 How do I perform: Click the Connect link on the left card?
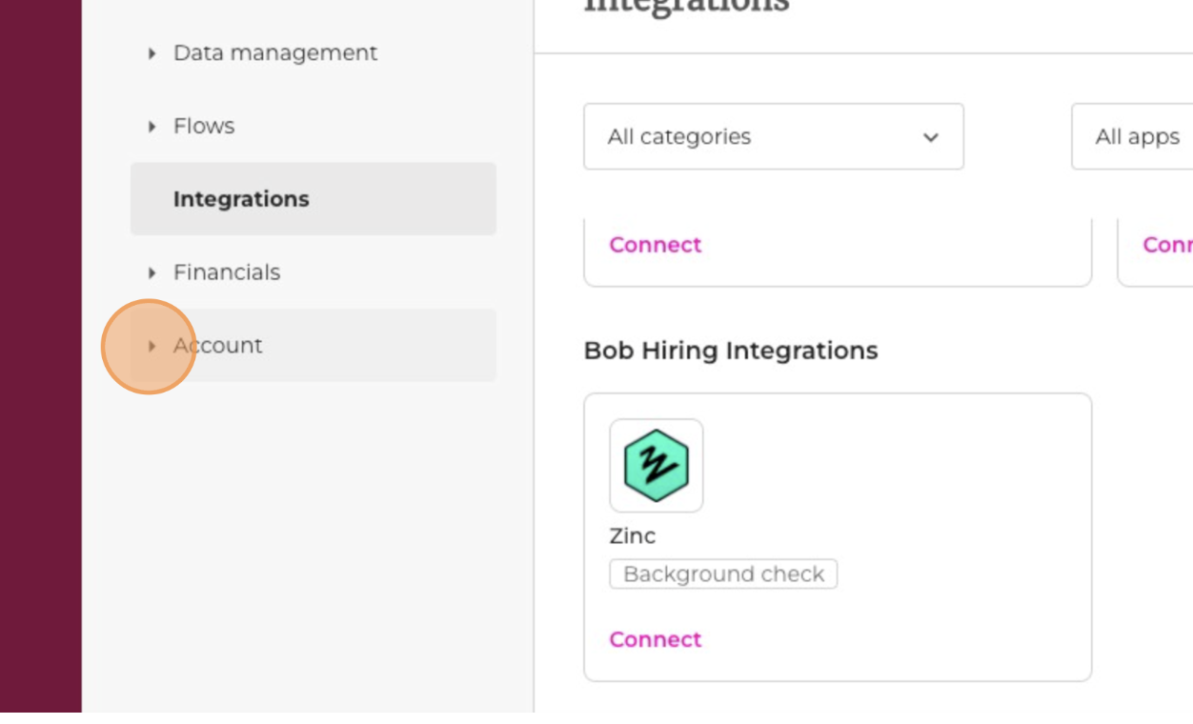point(656,245)
